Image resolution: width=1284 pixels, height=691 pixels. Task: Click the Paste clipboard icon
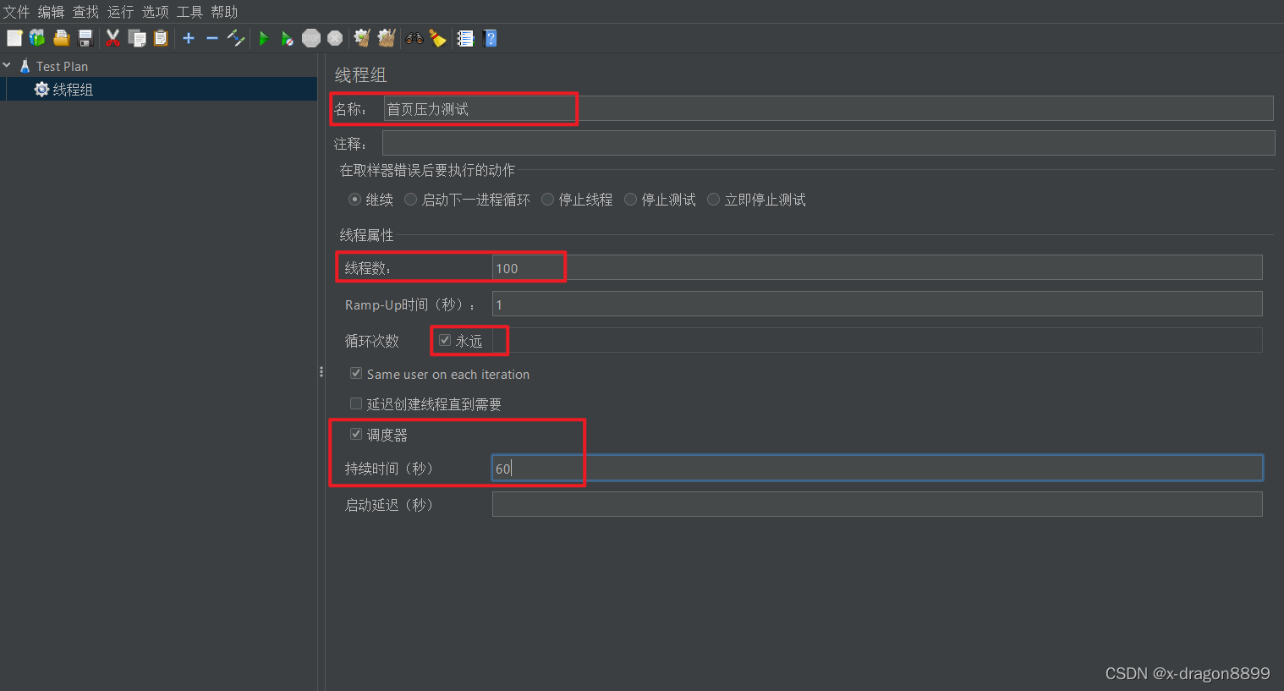coord(161,38)
